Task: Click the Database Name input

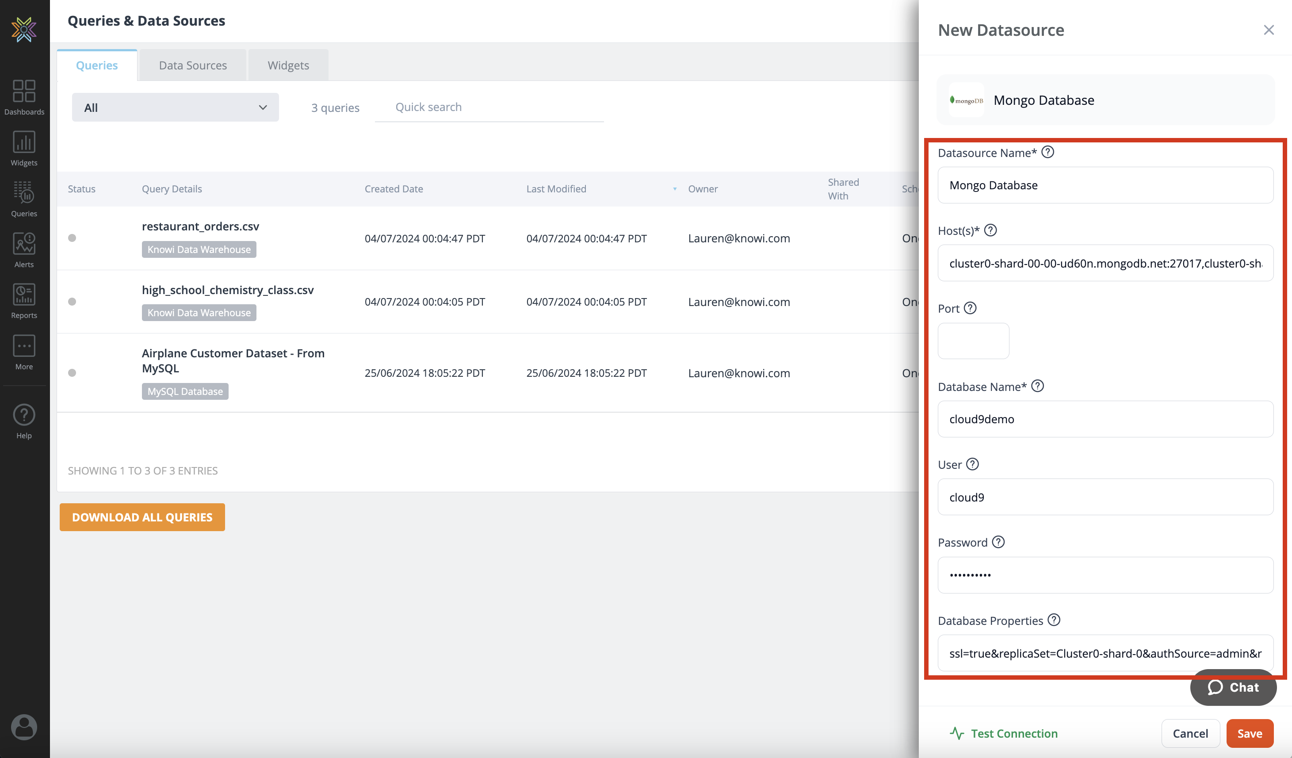Action: [1105, 419]
